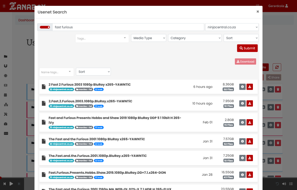Open the hamburger menu in the top bar
Screen dimensions: 297x190
[x=4, y=6]
